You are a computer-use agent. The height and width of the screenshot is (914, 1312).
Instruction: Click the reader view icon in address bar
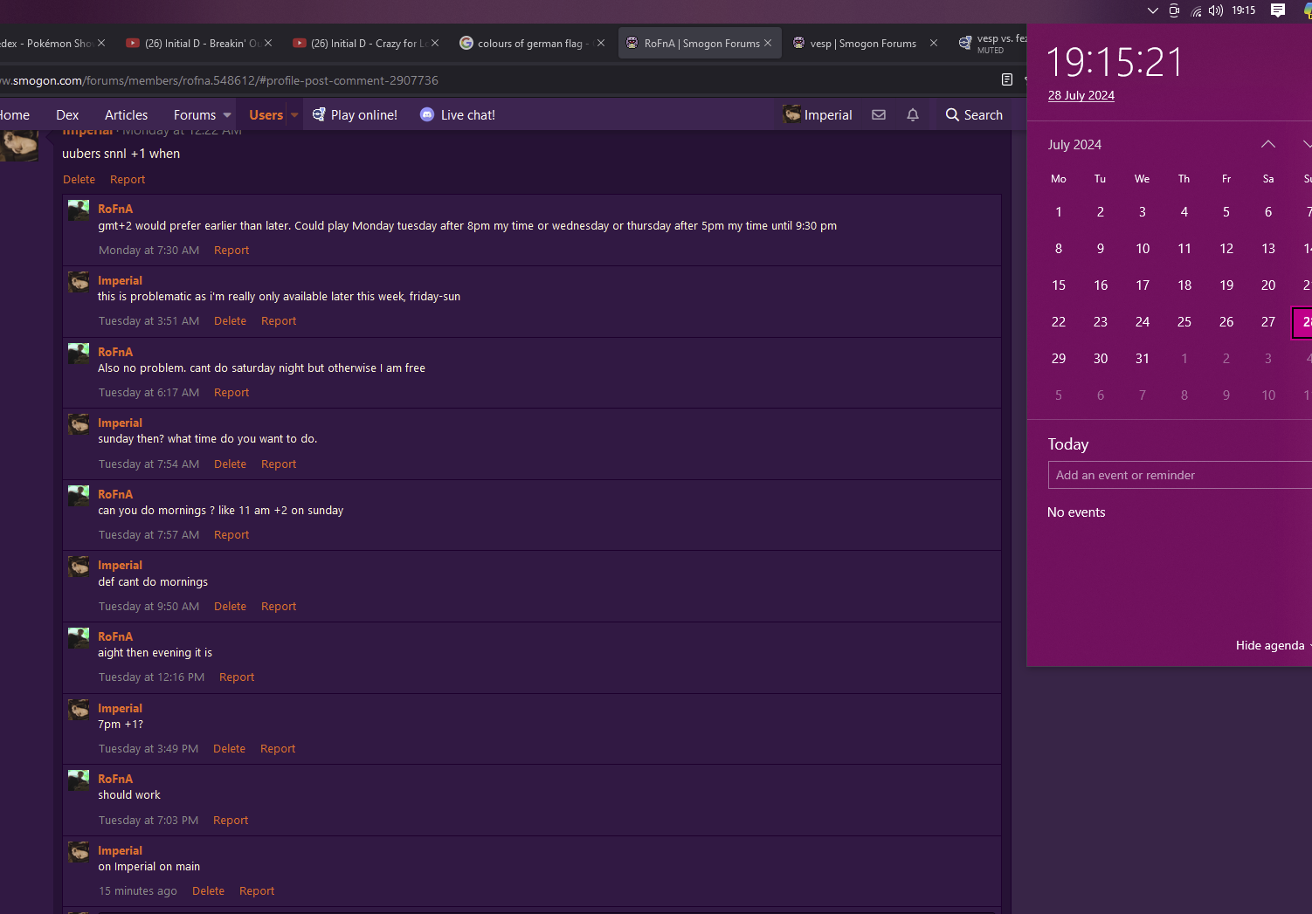[x=1007, y=79]
